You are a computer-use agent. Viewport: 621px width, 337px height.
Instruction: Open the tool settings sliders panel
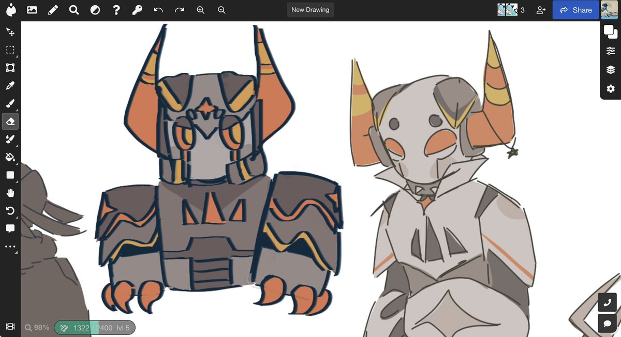coord(611,51)
